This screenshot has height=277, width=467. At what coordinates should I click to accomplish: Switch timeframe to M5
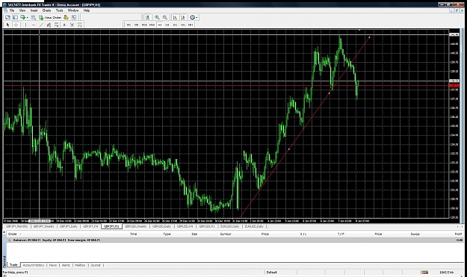(137, 25)
